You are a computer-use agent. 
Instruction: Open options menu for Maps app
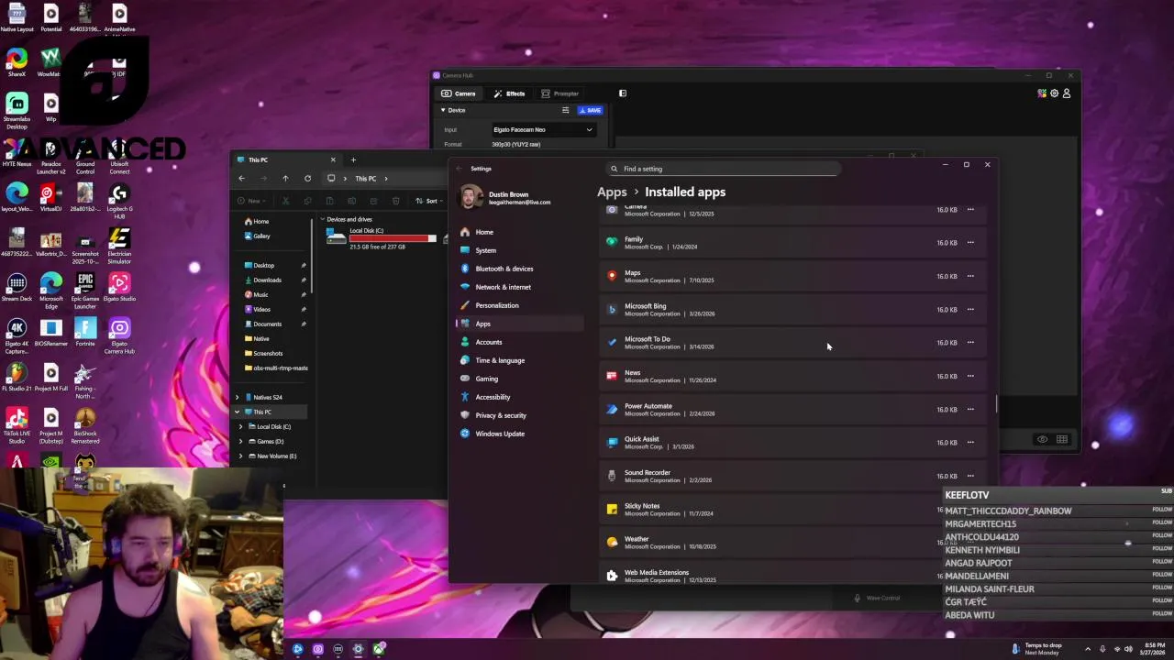click(x=970, y=276)
